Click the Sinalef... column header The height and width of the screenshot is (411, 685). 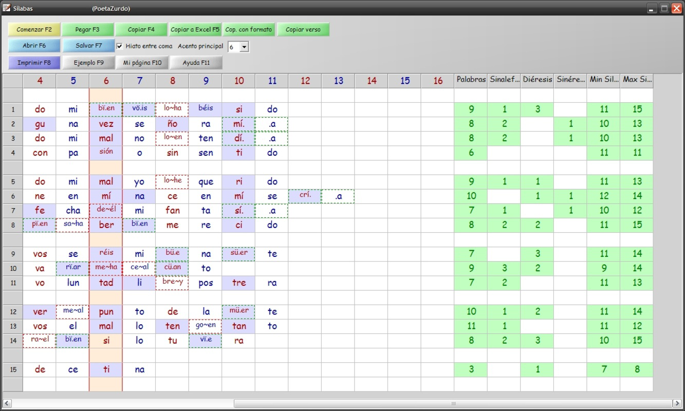click(504, 80)
